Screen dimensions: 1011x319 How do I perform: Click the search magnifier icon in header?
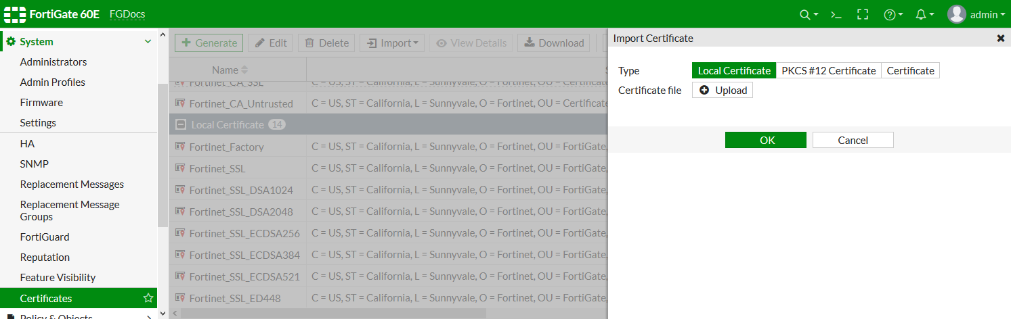804,15
